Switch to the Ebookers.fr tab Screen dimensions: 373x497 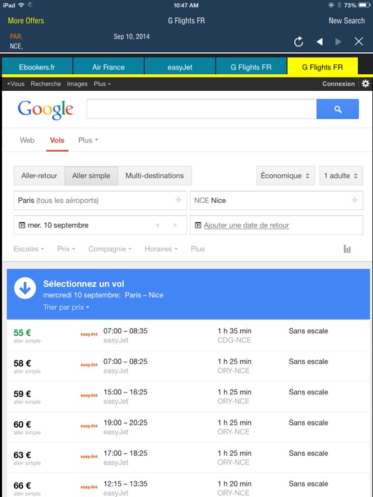click(x=37, y=67)
